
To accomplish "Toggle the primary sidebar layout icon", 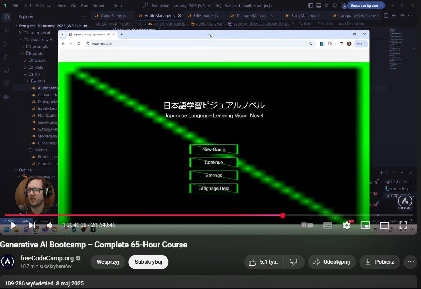I will point(310,5).
